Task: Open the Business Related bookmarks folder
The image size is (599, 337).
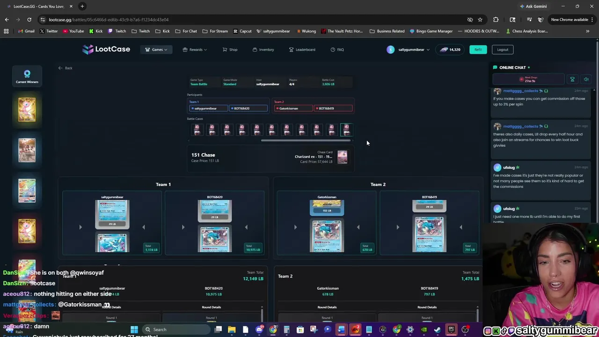Action: [387, 31]
